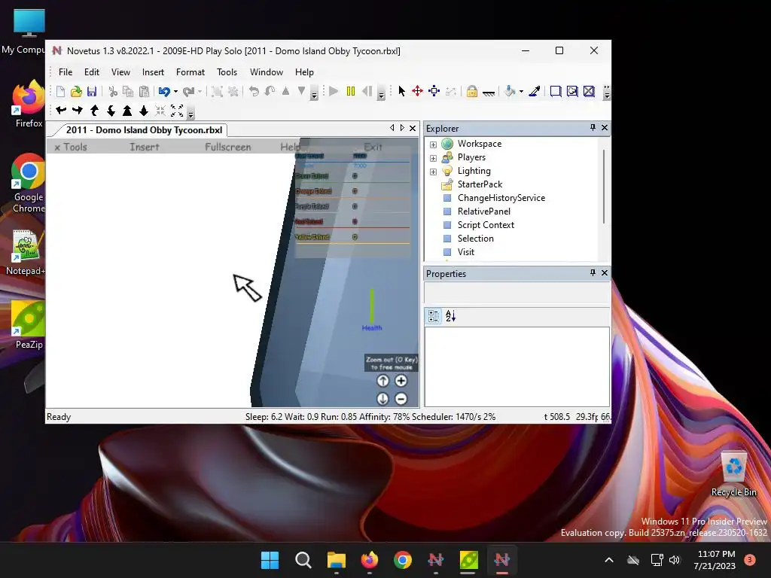The height and width of the screenshot is (578, 771).
Task: Click the Explorer panel vertical scrollbar
Action: tap(604, 187)
